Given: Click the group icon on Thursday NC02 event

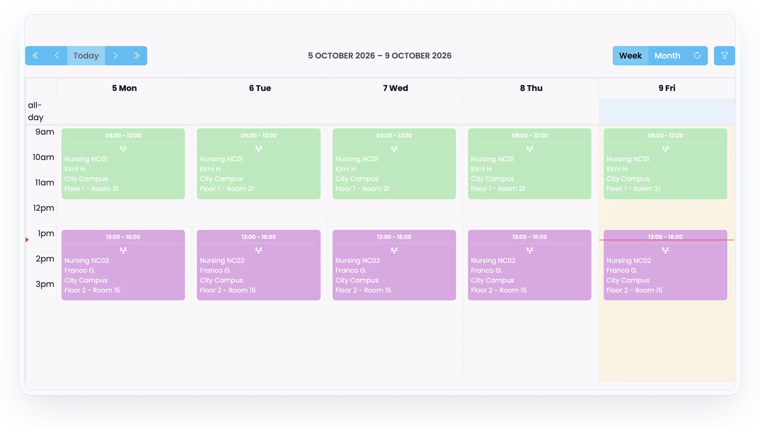Looking at the screenshot, I should (x=530, y=250).
